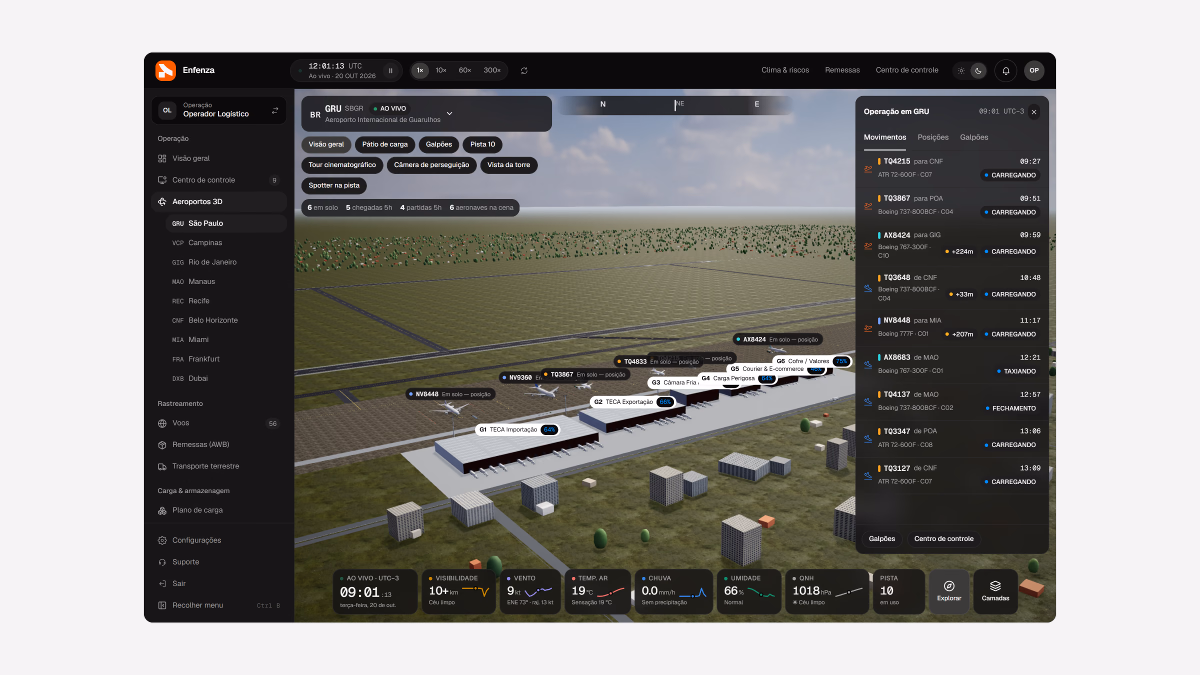This screenshot has height=675, width=1200.
Task: Open Plano de carga in sidebar
Action: 219,510
